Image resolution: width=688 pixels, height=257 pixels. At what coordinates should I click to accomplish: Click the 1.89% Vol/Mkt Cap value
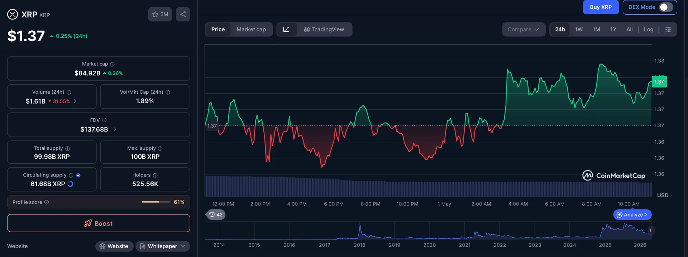click(x=145, y=101)
